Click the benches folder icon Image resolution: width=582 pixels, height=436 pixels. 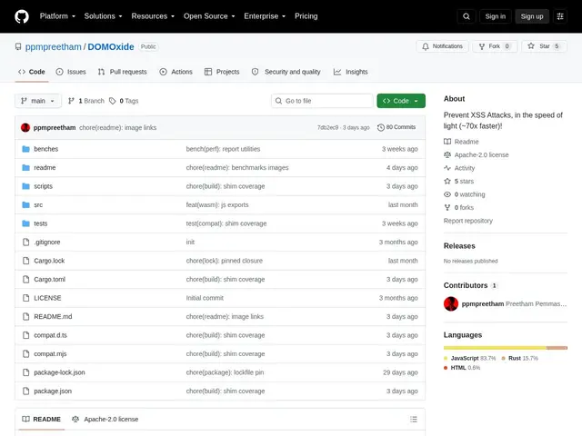click(25, 149)
